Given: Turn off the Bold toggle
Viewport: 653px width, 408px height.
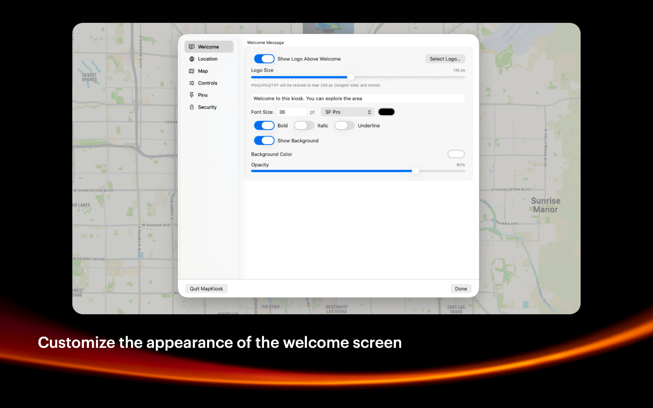Looking at the screenshot, I should click(x=264, y=125).
